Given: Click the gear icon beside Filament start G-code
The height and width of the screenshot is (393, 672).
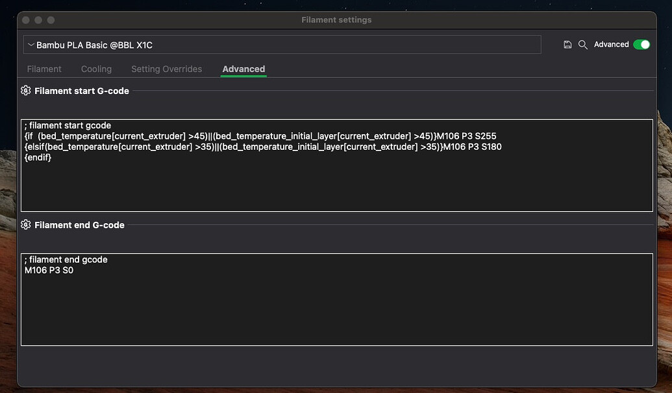Looking at the screenshot, I should pos(26,90).
